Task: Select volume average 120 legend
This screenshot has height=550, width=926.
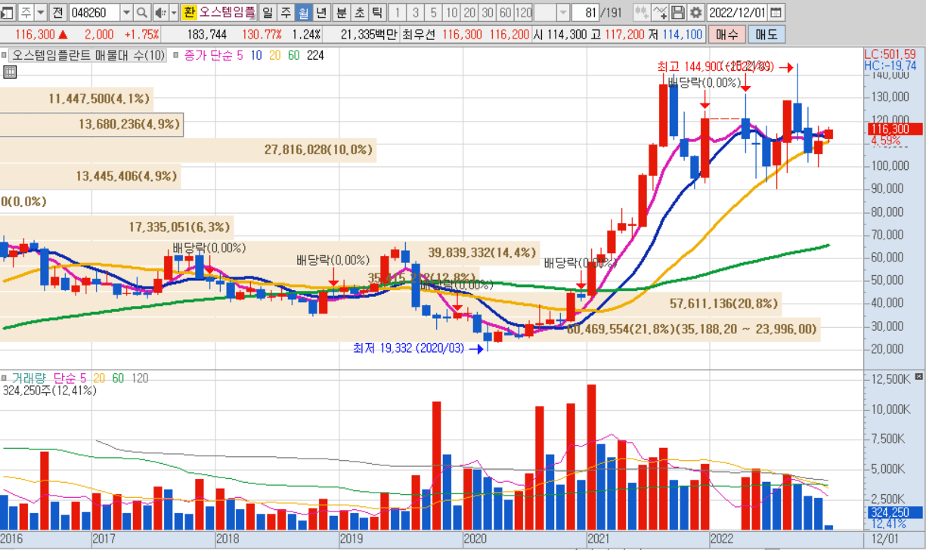Action: coord(141,377)
